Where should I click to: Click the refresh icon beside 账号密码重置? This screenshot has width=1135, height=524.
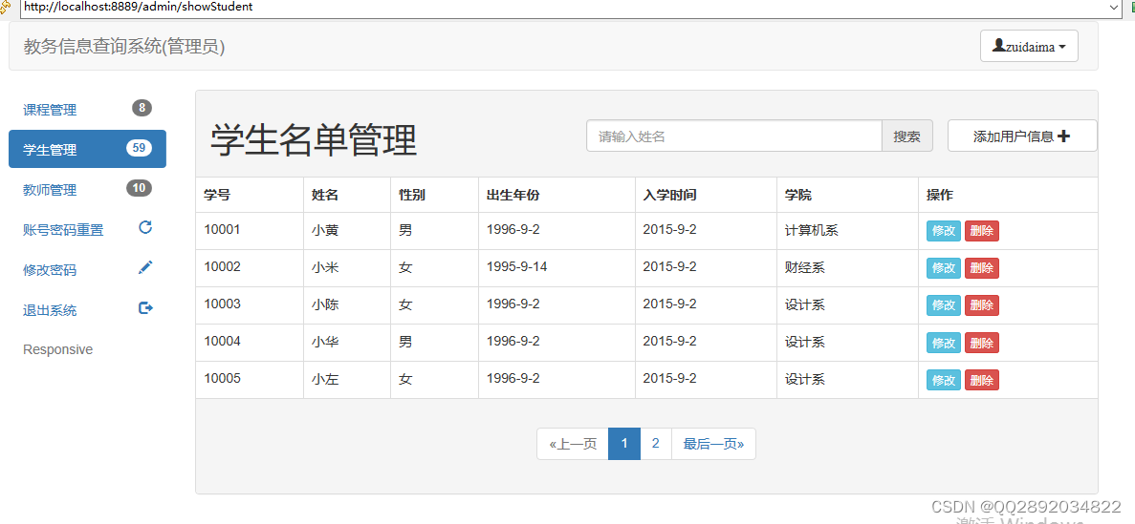click(x=145, y=227)
